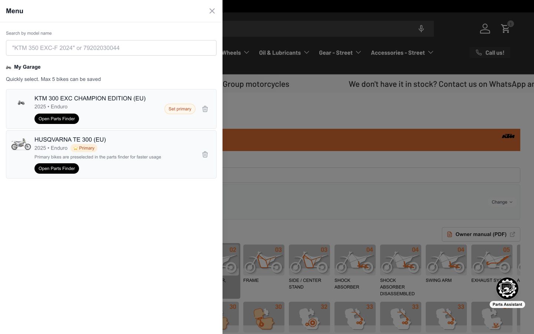Click the Primary star badge

point(84,148)
